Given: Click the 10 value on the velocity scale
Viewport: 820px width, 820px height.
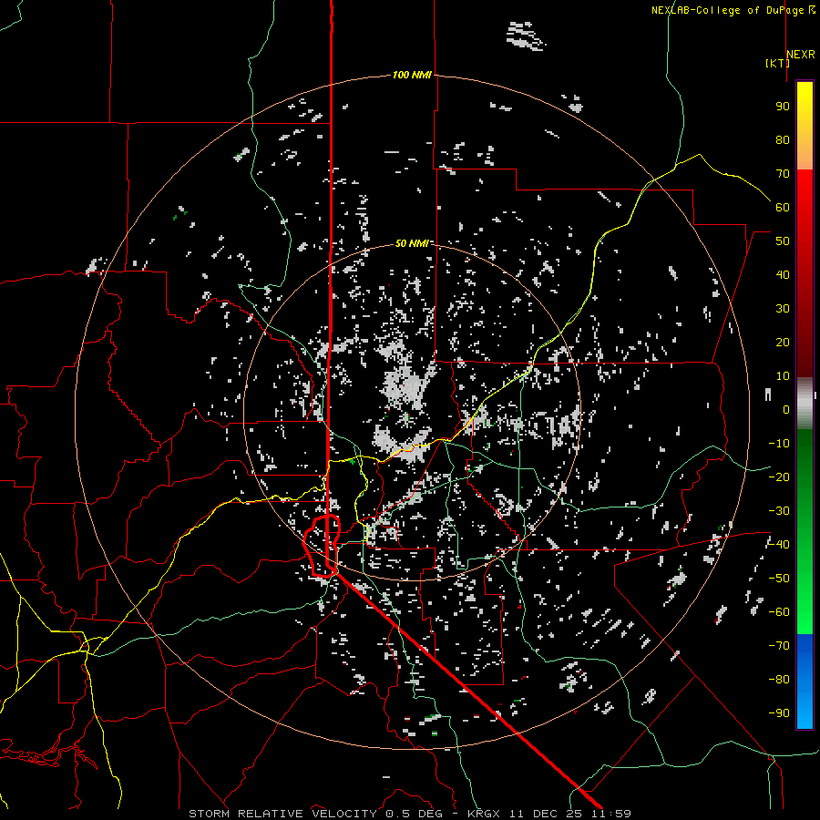Looking at the screenshot, I should tap(783, 376).
